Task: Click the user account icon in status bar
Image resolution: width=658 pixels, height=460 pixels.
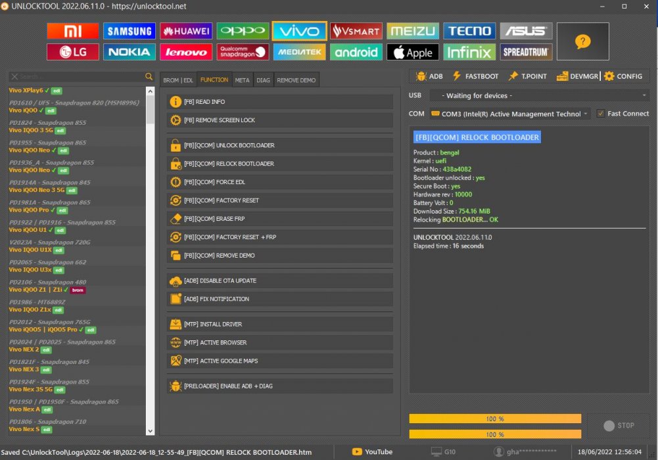Action: (x=498, y=451)
